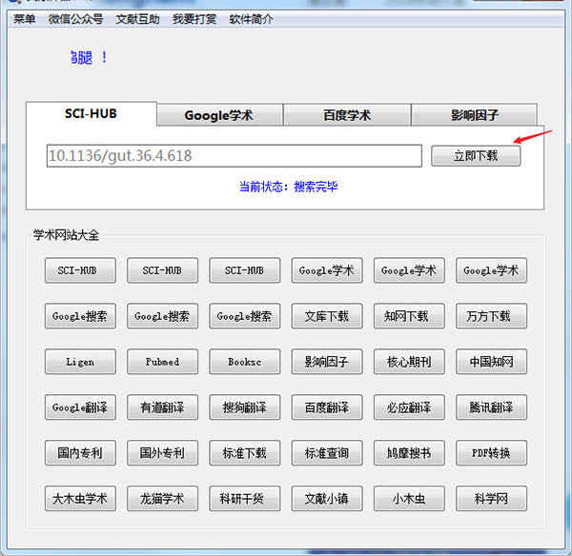Open the 搜狗翻译 button
The width and height of the screenshot is (572, 556).
click(244, 407)
